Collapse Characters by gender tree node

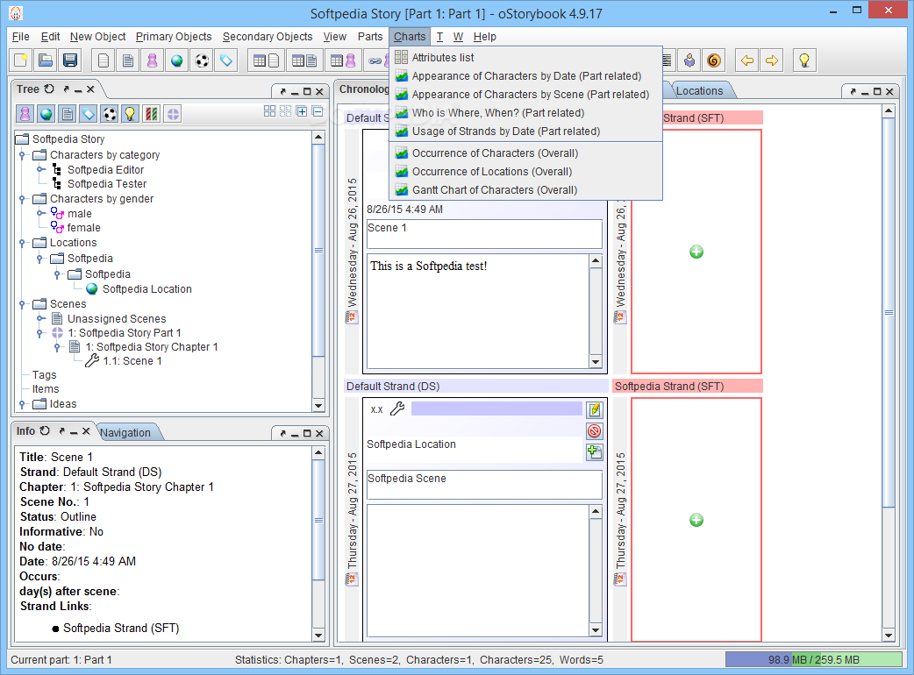(22, 199)
